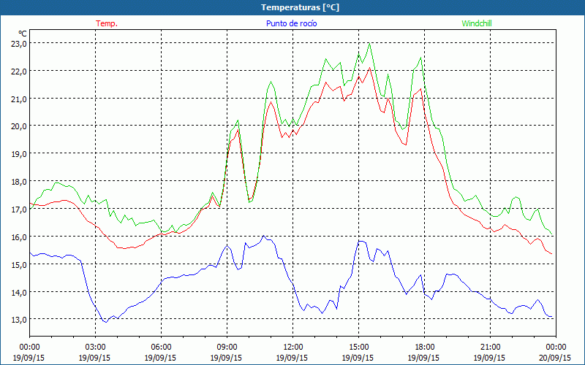This screenshot has width=585, height=365.
Task: Click the 14,0 y-axis value
Action: (19, 292)
